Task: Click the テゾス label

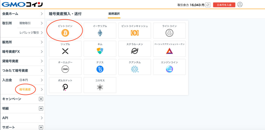Action: [x=100, y=63]
